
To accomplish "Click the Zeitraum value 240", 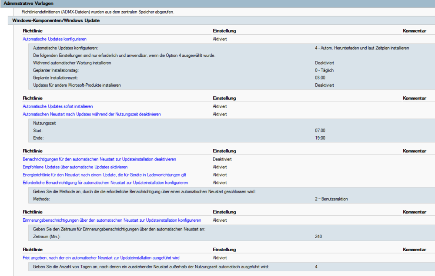I will pos(319,237).
